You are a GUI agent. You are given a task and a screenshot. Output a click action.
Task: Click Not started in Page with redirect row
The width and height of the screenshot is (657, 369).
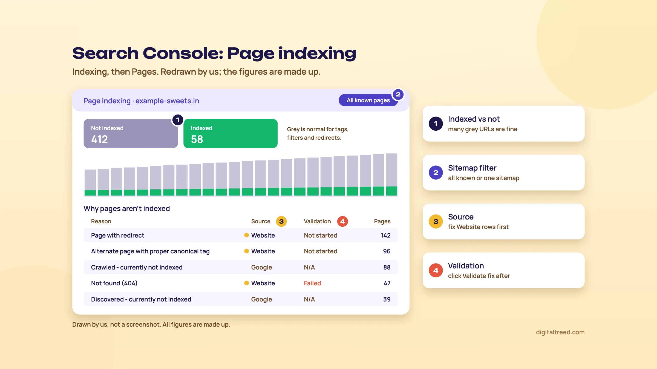321,235
